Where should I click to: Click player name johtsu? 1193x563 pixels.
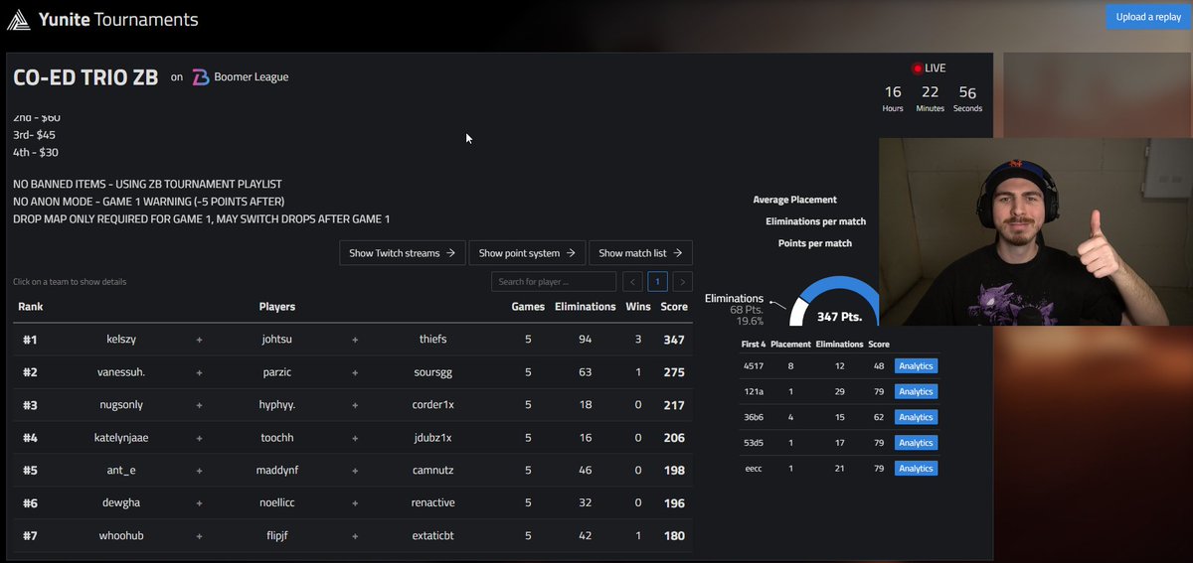276,339
